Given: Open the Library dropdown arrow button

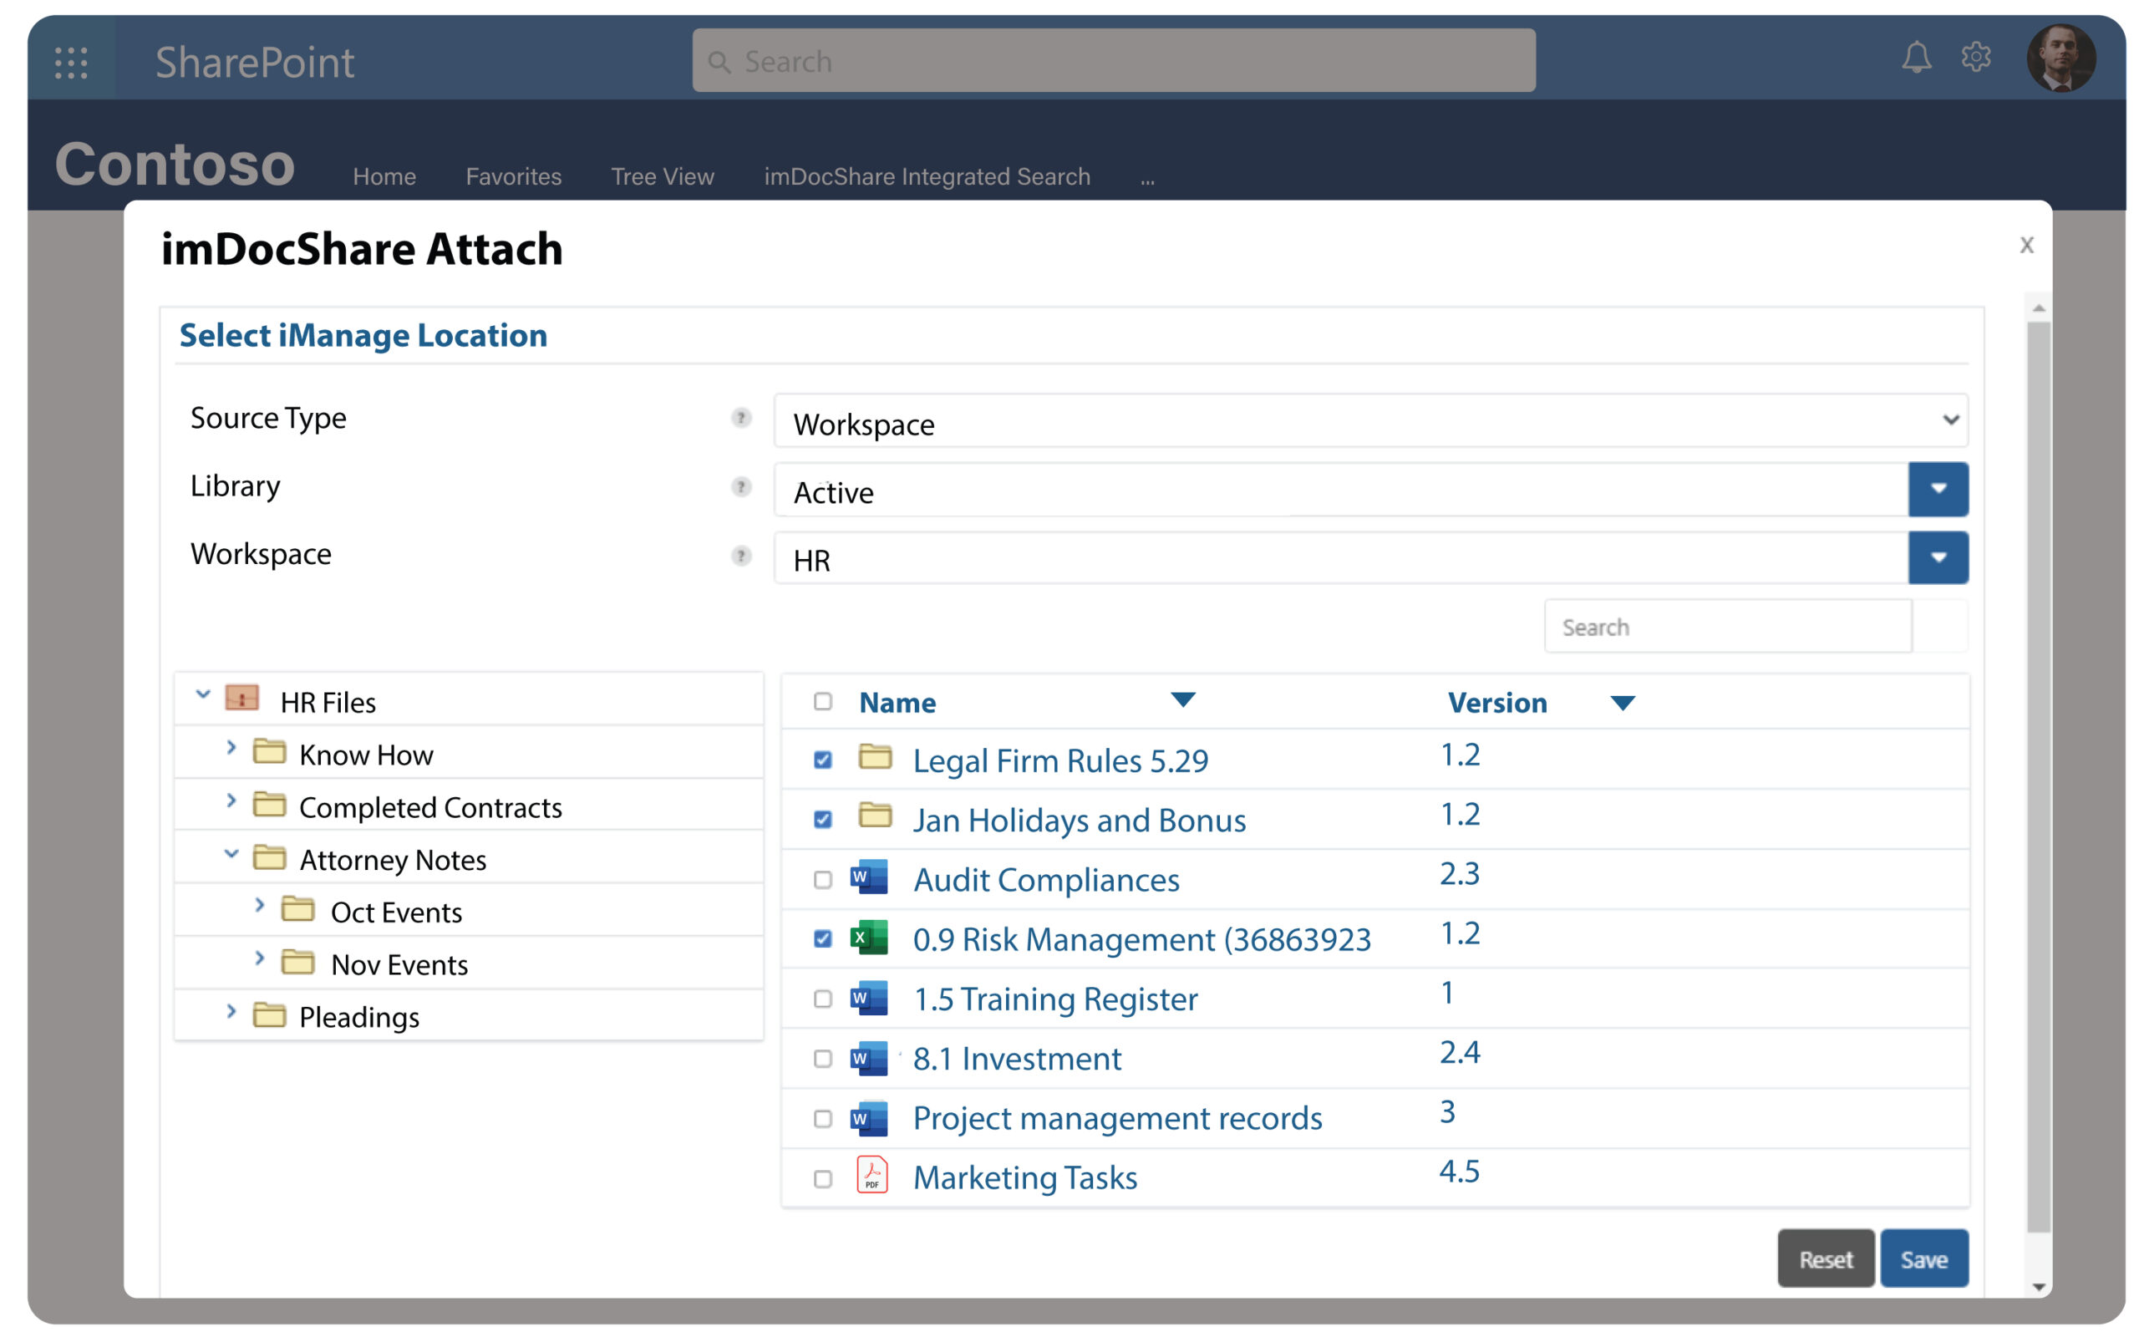Looking at the screenshot, I should 1938,489.
